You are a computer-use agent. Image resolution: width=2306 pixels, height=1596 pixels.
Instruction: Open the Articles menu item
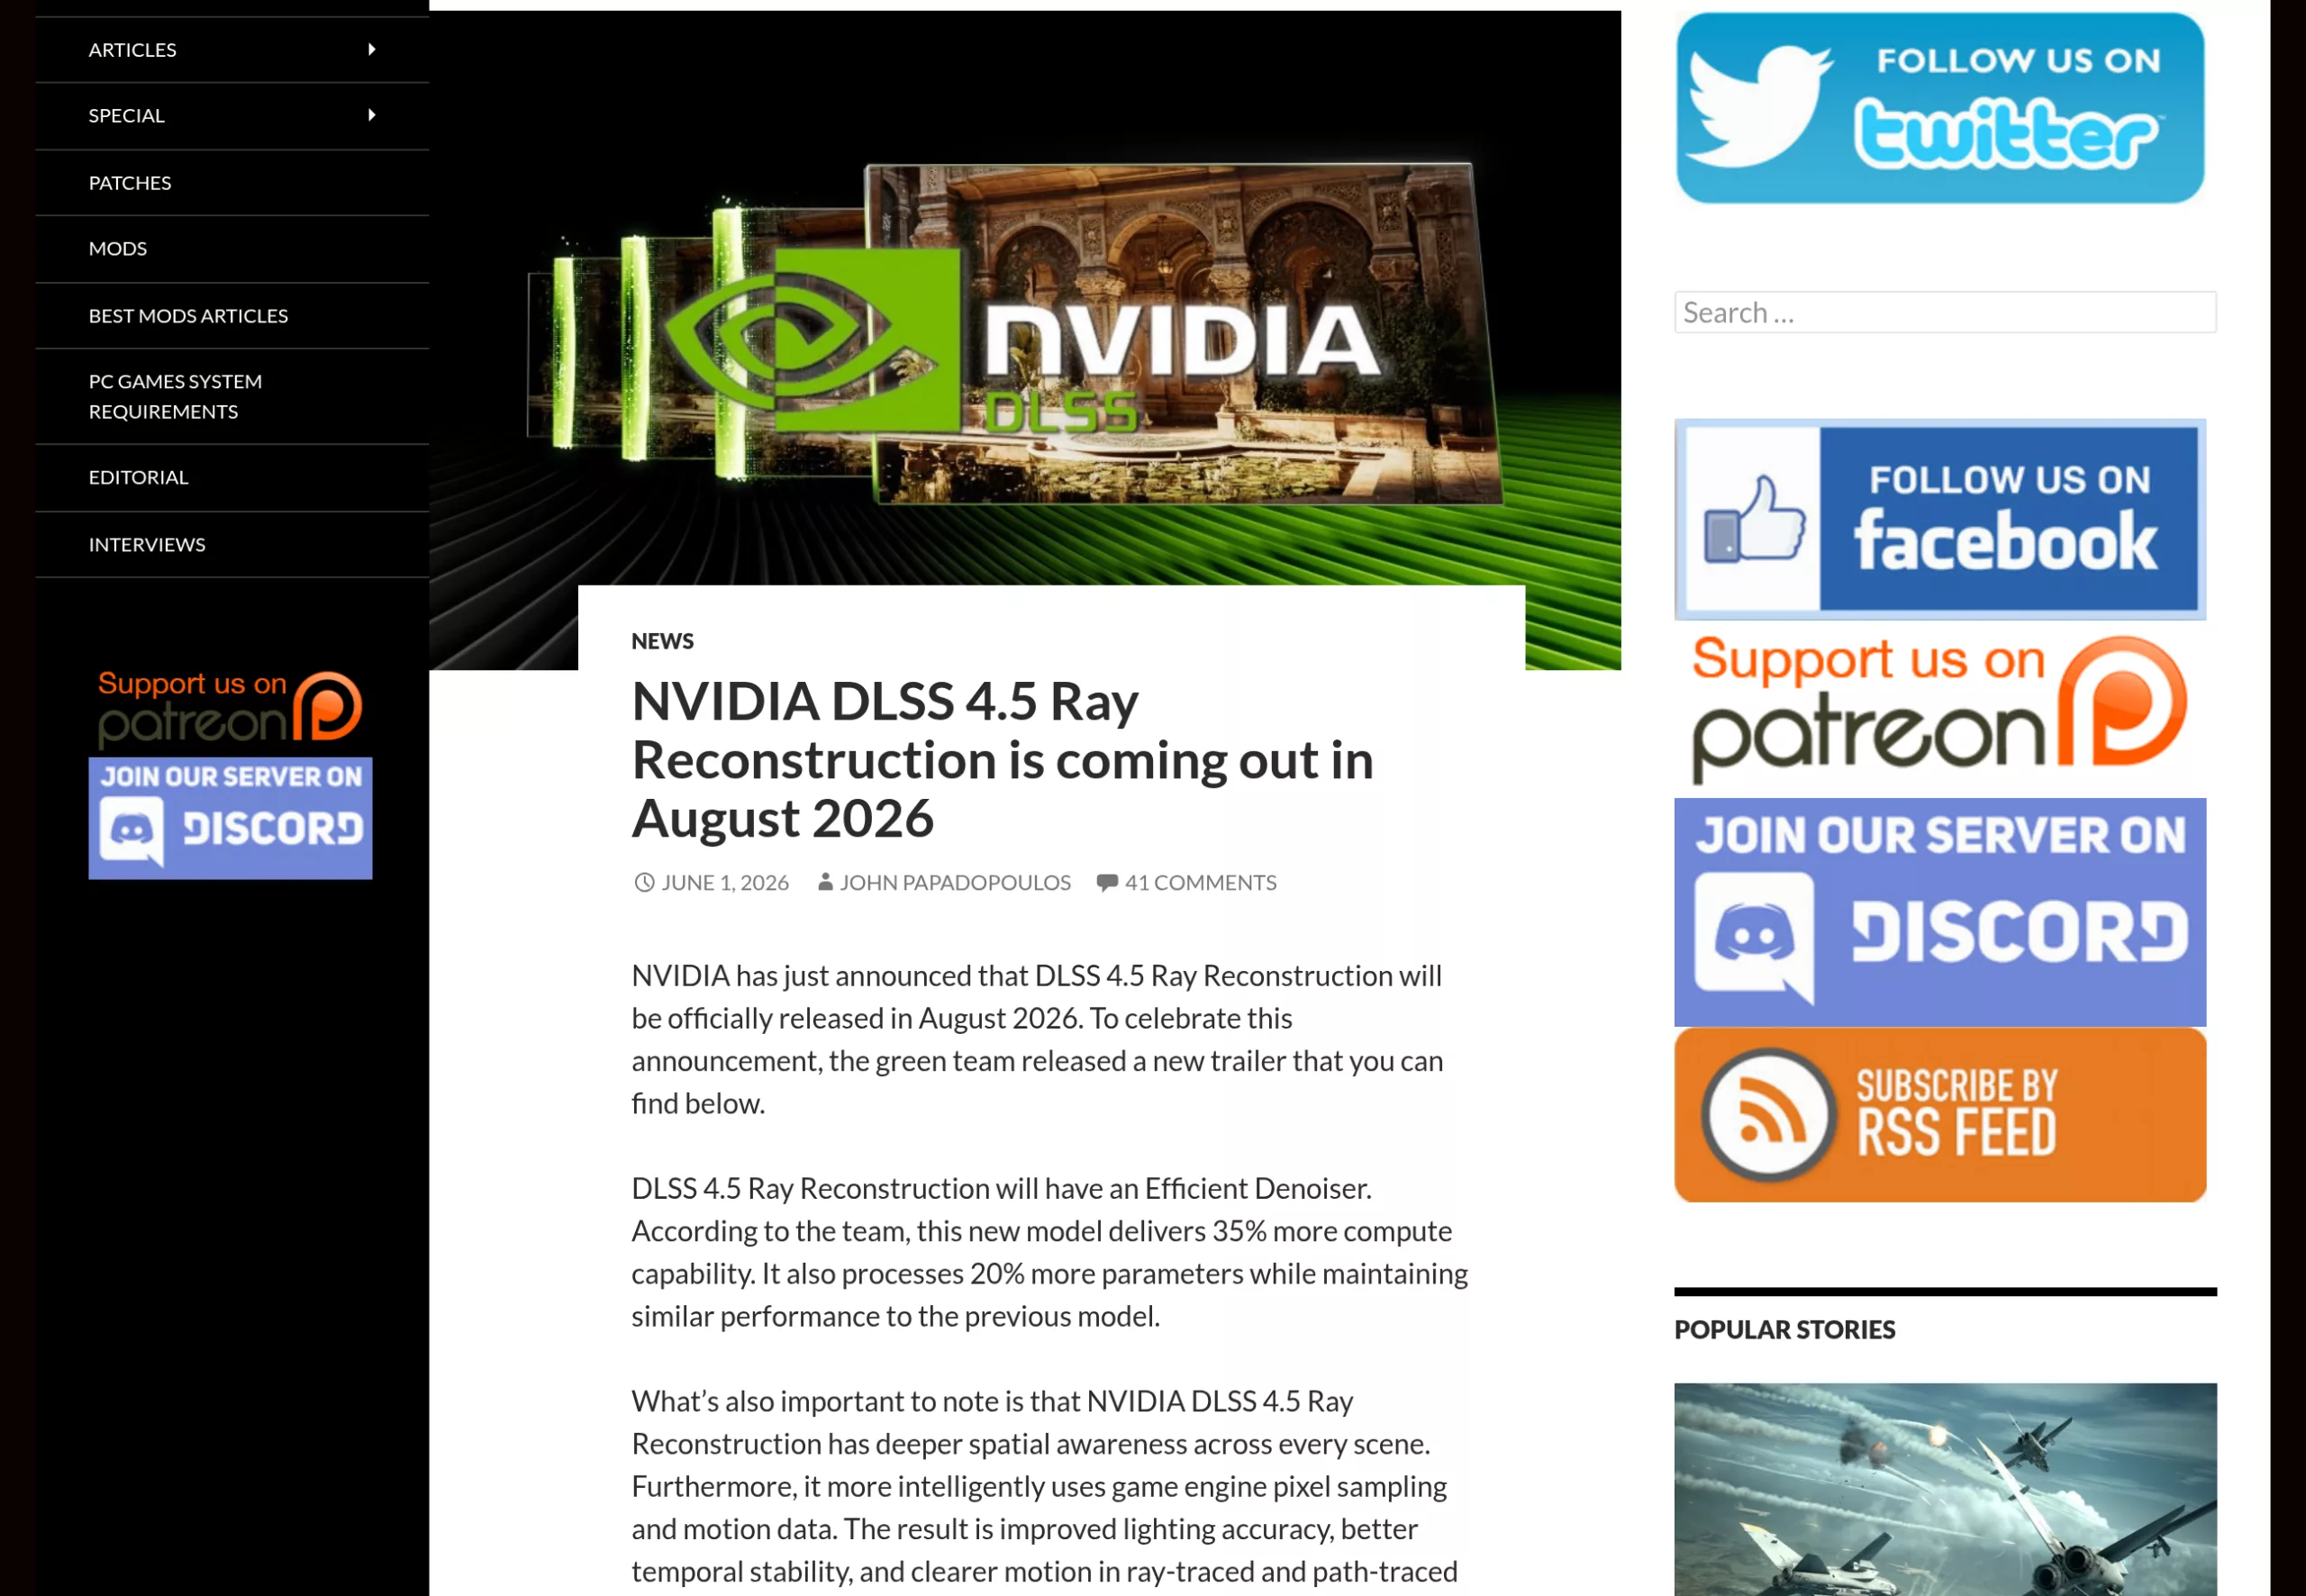click(x=132, y=49)
